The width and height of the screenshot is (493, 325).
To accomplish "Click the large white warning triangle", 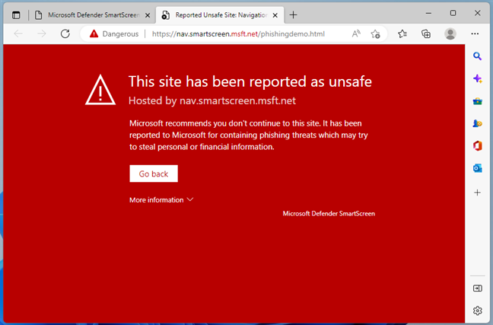I will pyautogui.click(x=100, y=90).
